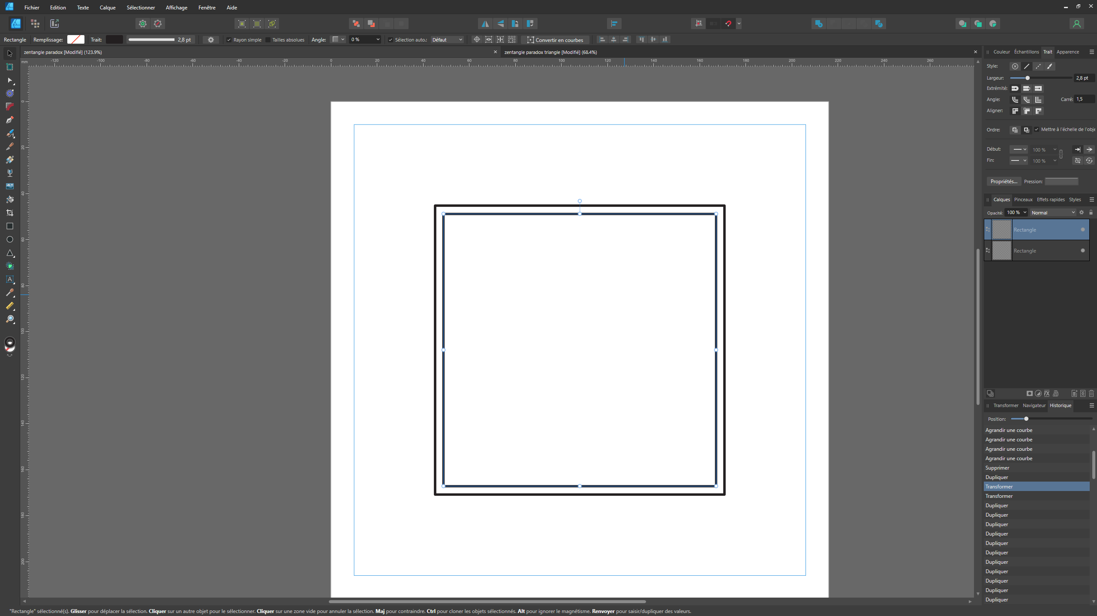Click the Remplissage fill color swatch
1097x616 pixels.
[x=76, y=40]
